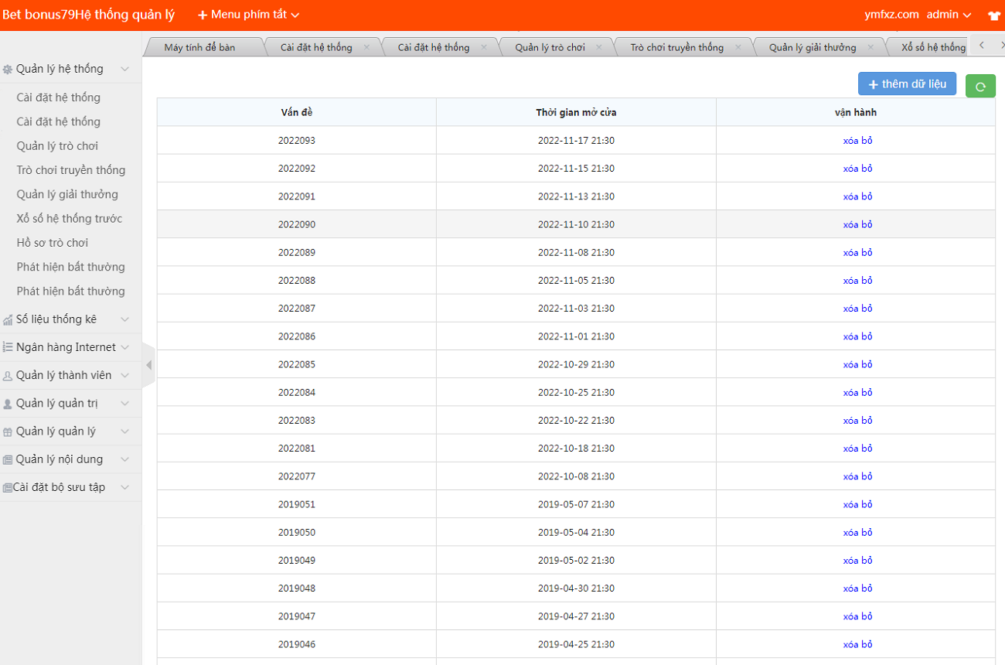This screenshot has width=1005, height=665.
Task: Open Phát hiện bất thường in sidebar
Action: point(70,267)
